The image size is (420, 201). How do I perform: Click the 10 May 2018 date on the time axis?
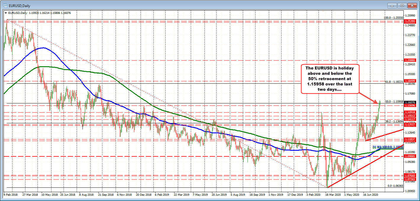50,195
